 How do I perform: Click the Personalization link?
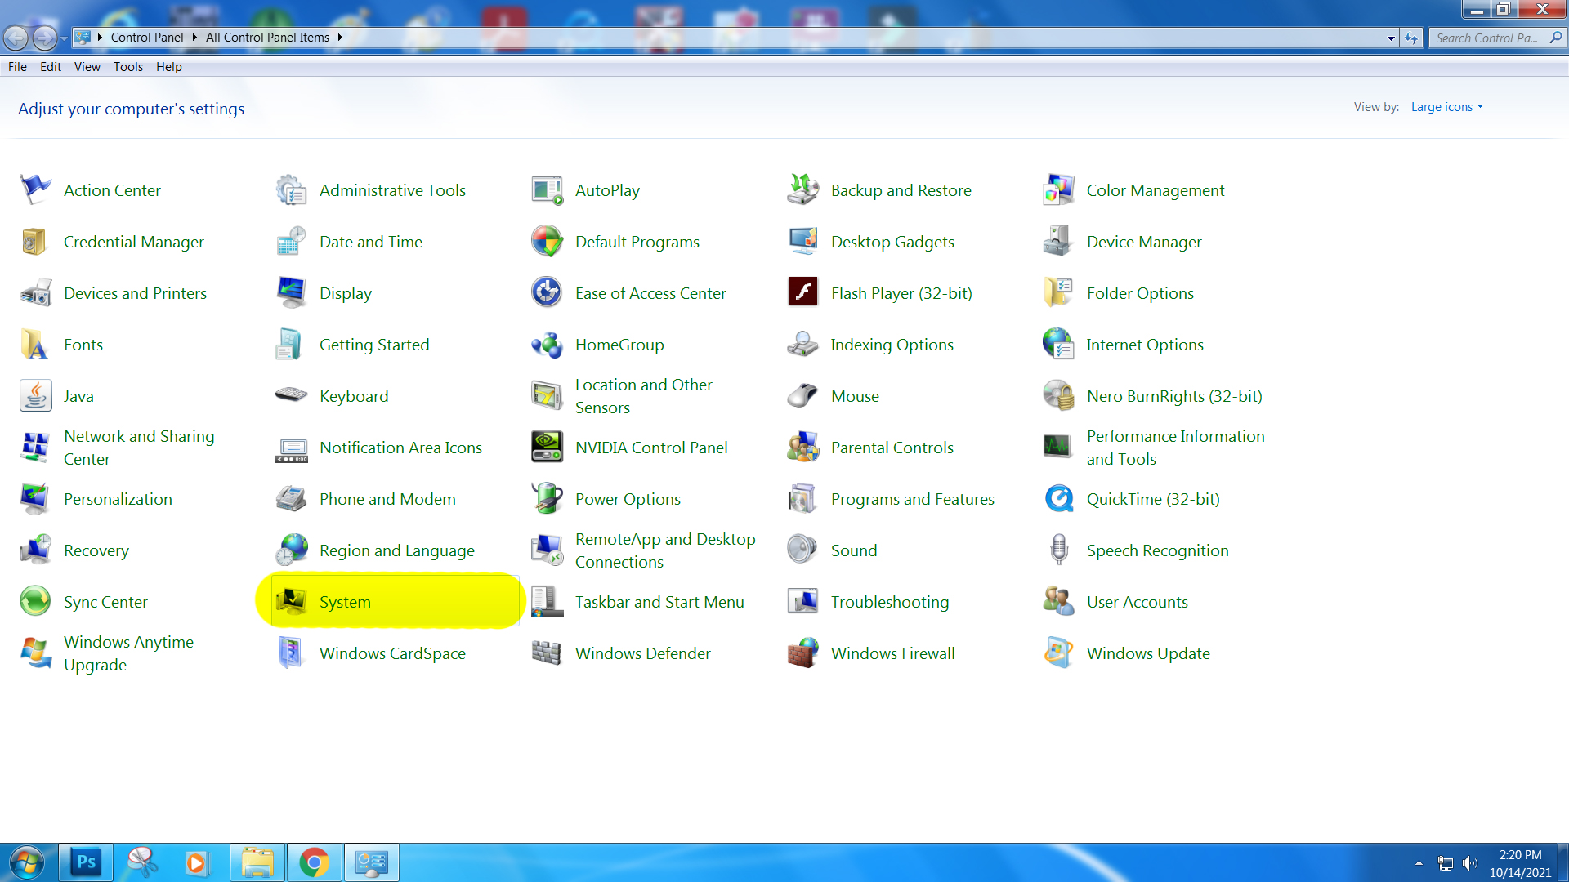(118, 499)
